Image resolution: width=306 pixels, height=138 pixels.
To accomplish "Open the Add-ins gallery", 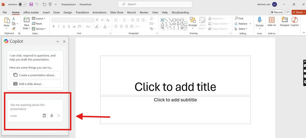I will tap(271, 22).
